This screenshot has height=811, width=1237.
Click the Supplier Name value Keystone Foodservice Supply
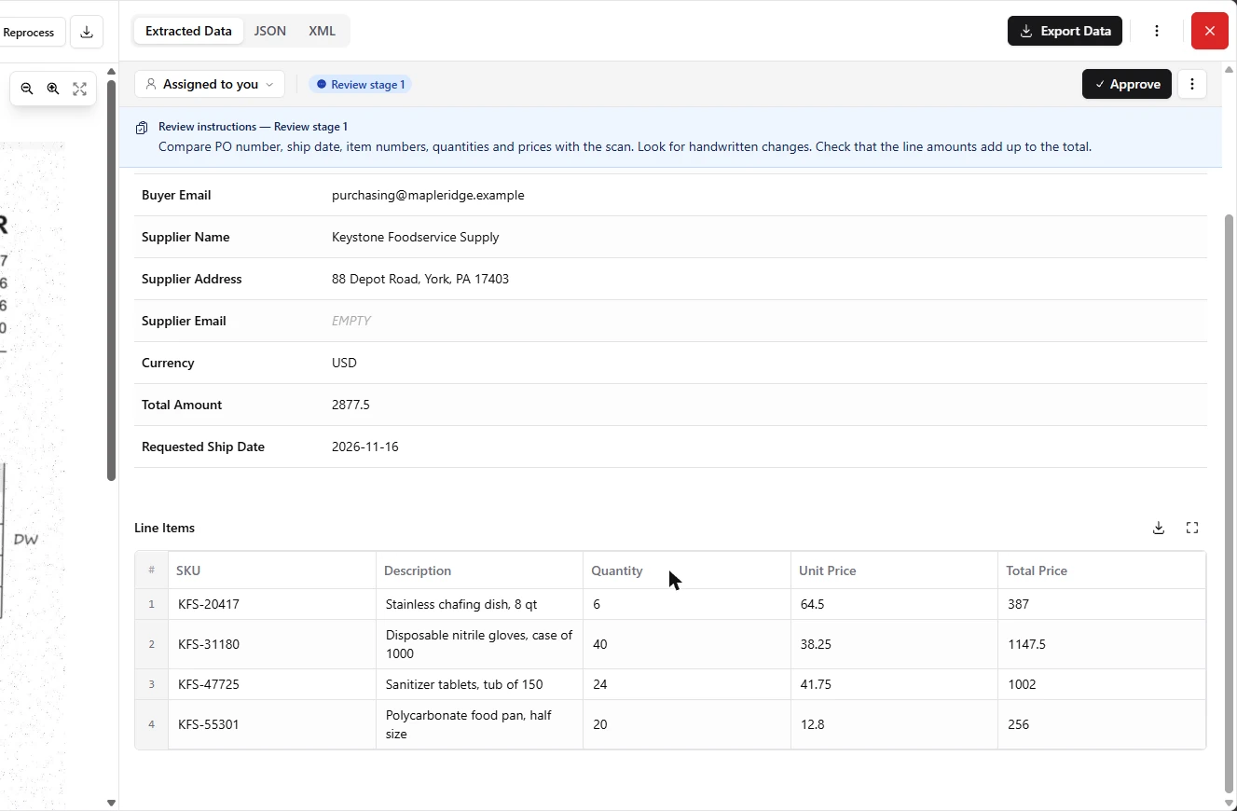pyautogui.click(x=416, y=237)
